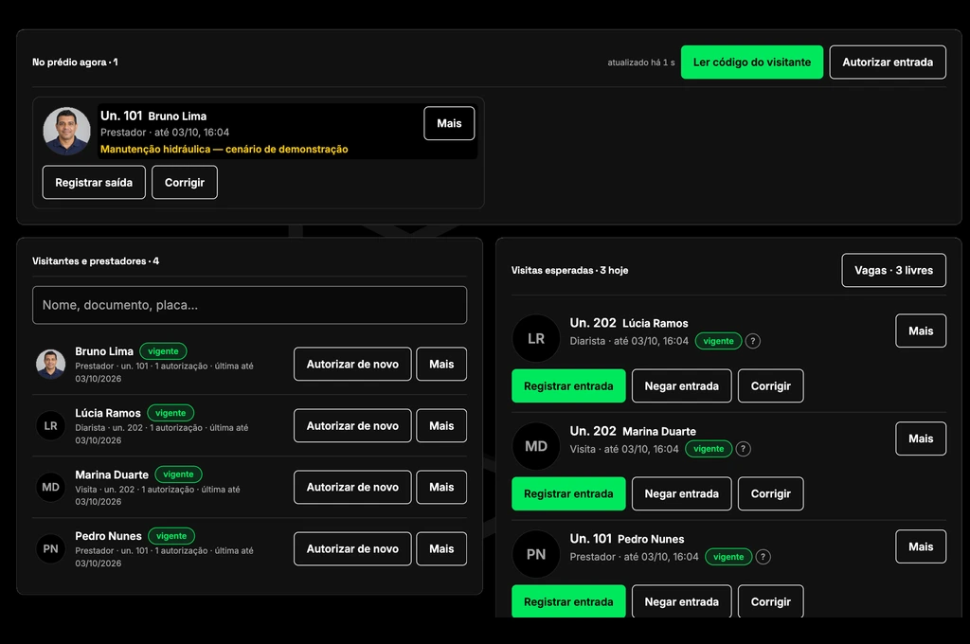Viewport: 970px width, 644px height.
Task: Click MD avatar in the visitors list
Action: (51, 487)
